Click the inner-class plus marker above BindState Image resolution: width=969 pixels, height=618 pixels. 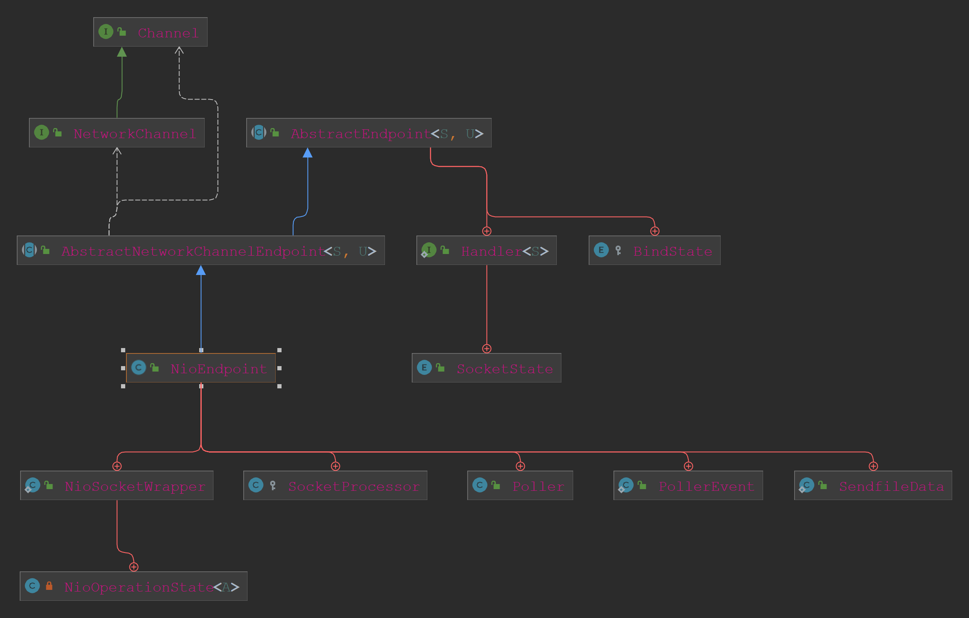point(655,231)
